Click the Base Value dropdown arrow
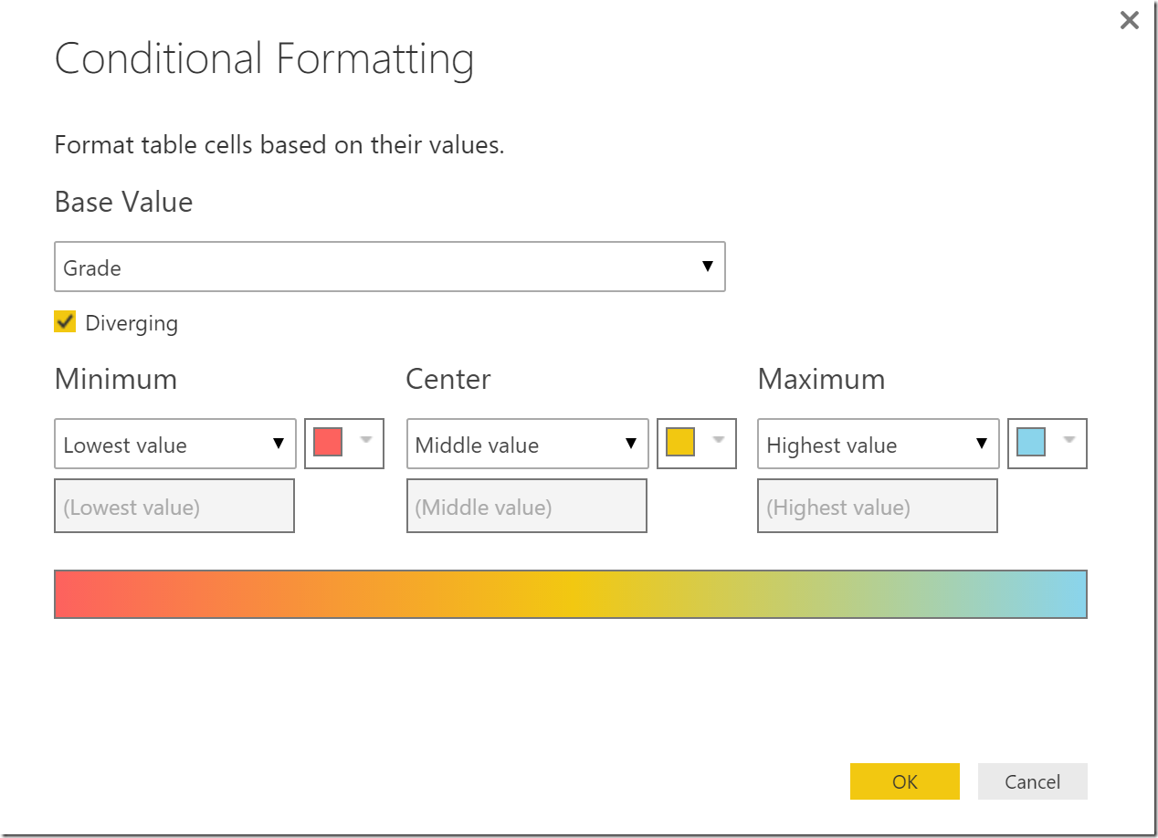 pyautogui.click(x=707, y=267)
